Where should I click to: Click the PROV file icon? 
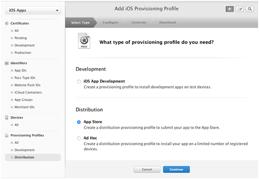click(x=84, y=41)
